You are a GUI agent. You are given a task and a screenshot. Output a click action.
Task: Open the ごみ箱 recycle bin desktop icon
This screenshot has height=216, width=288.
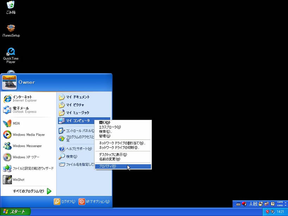point(11,7)
